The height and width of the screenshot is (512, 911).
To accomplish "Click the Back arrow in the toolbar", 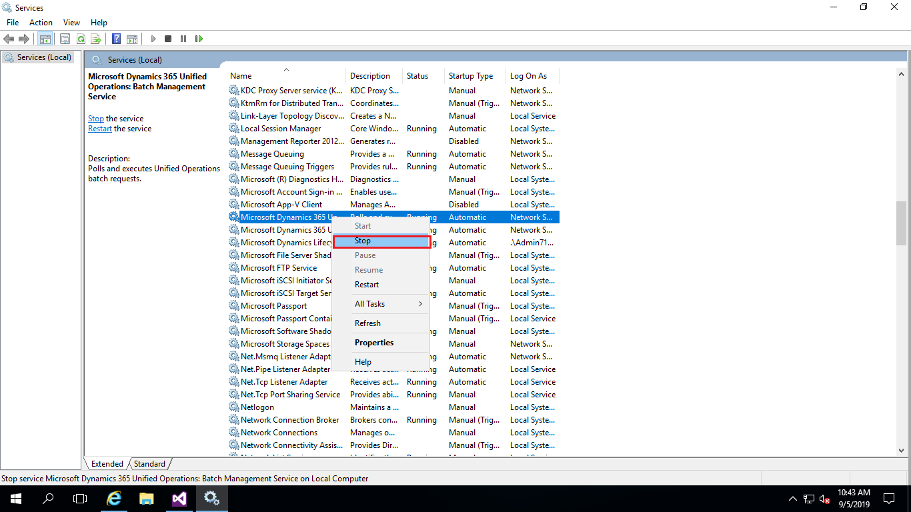I will point(9,39).
